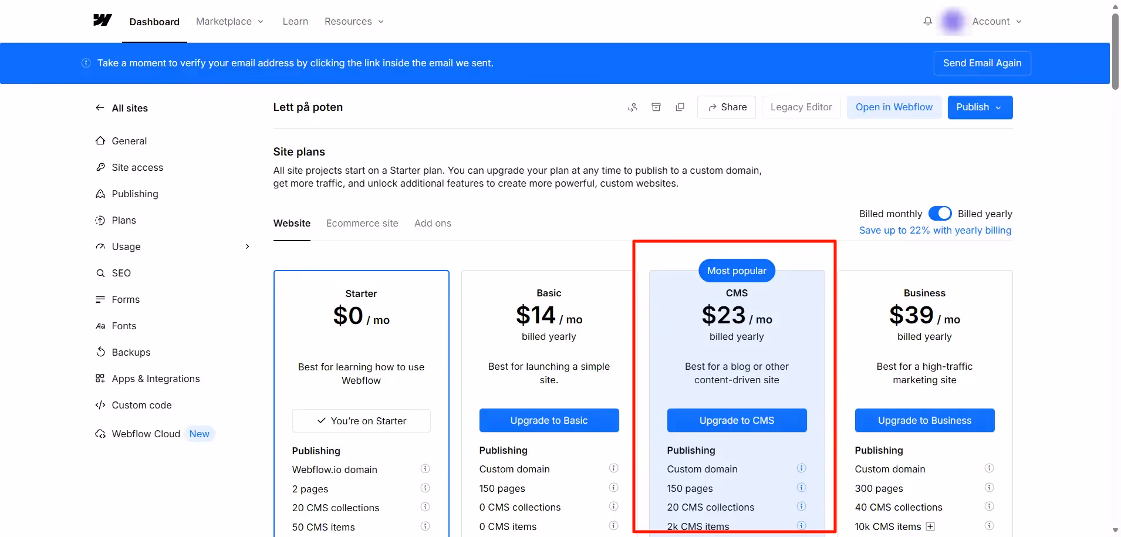
Task: Switch to the Website plans tab
Action: (292, 223)
